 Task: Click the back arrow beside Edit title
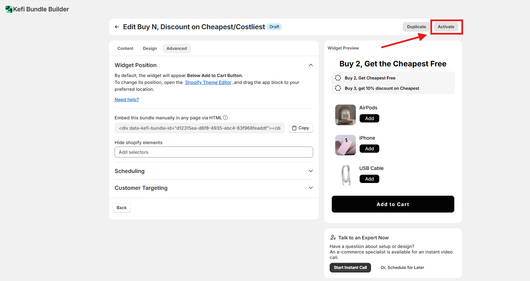coord(117,27)
